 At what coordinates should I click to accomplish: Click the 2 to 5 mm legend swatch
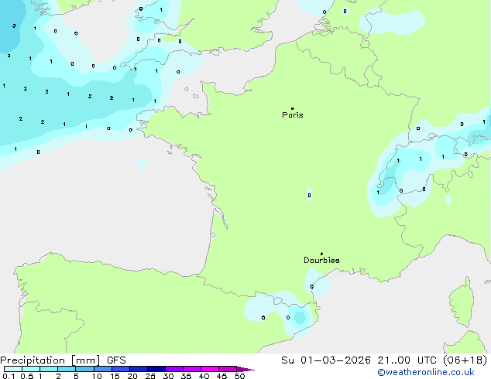tap(67, 369)
